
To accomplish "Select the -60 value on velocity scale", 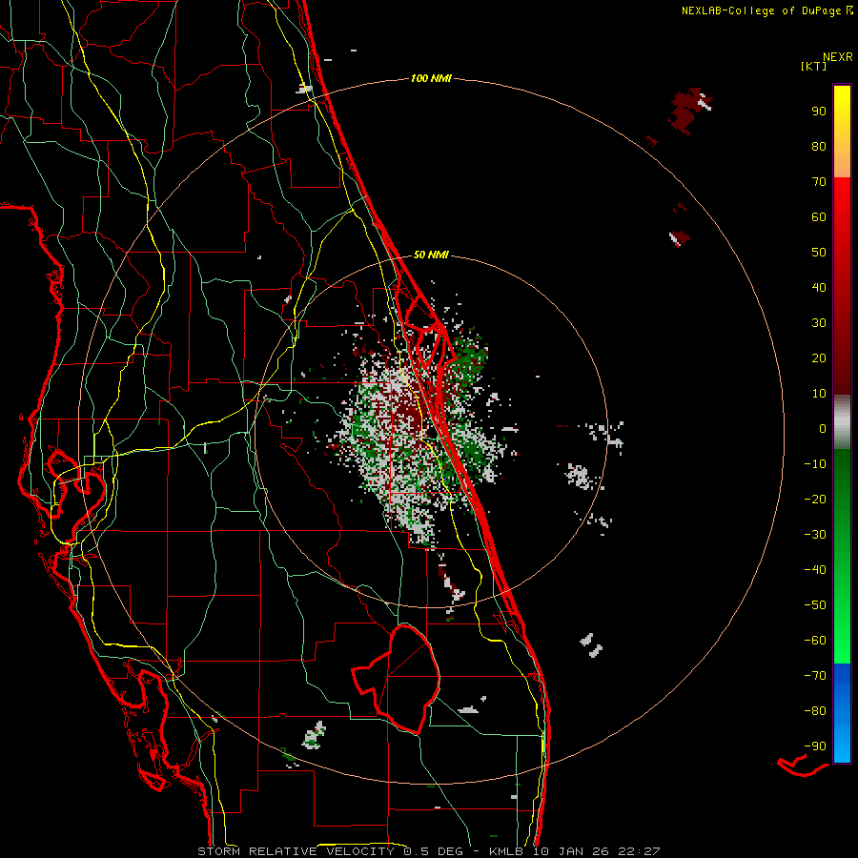I will coord(815,641).
